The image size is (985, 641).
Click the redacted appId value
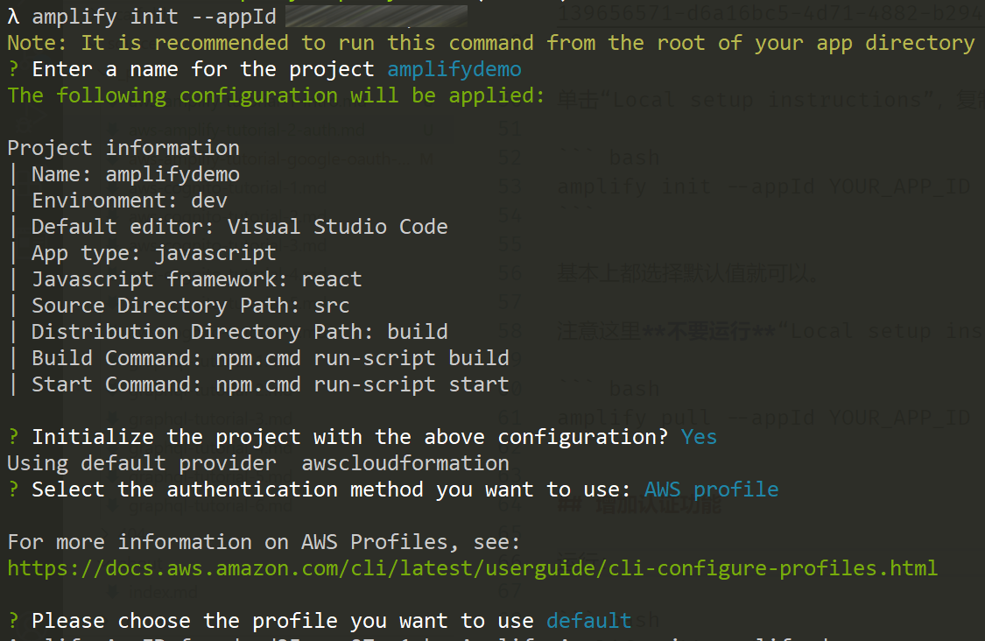tap(376, 17)
